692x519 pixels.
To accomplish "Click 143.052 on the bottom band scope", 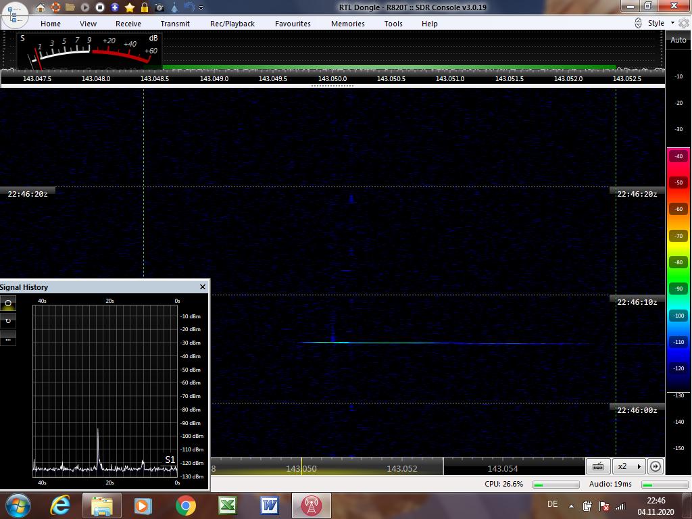I will 401,469.
